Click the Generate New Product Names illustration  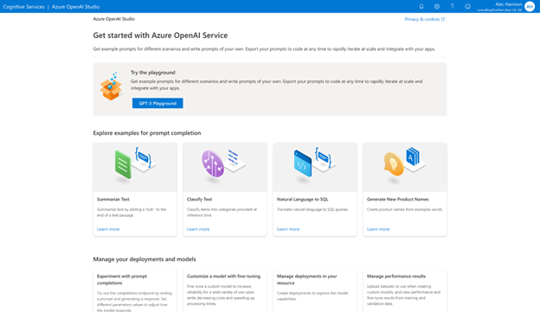click(x=405, y=167)
